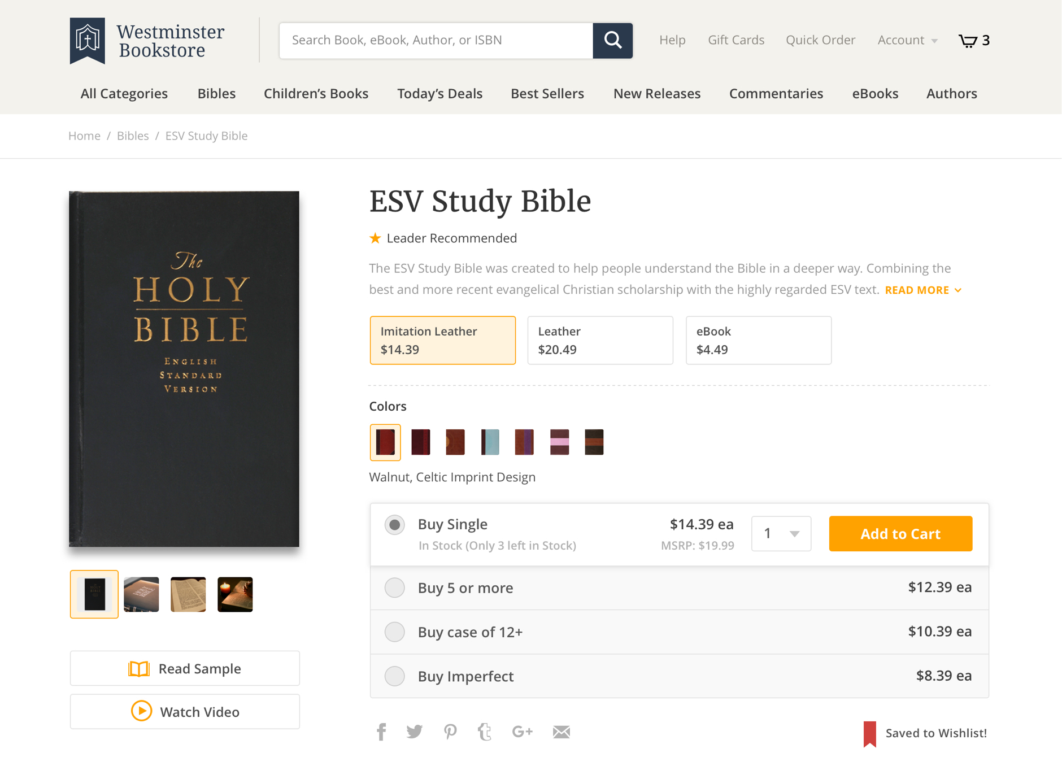Expand description with READ MORE

[x=922, y=290]
